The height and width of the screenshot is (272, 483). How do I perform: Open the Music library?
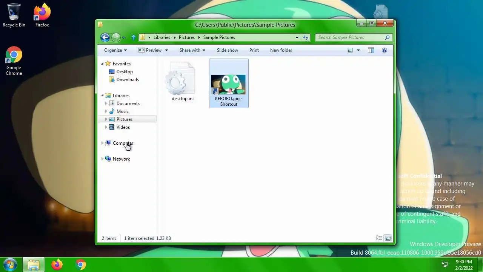[123, 111]
